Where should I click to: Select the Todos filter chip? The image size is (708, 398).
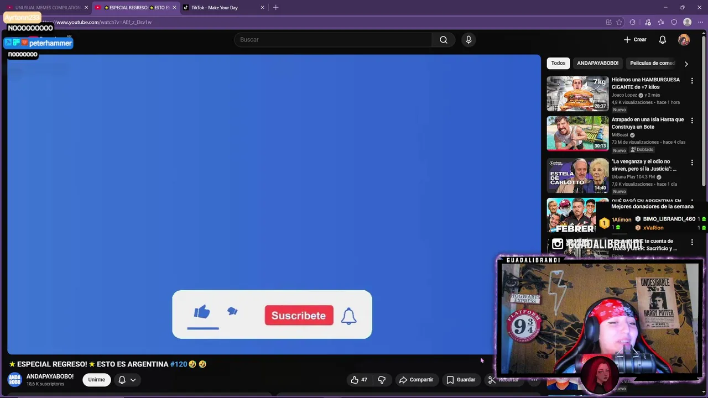coord(558,63)
